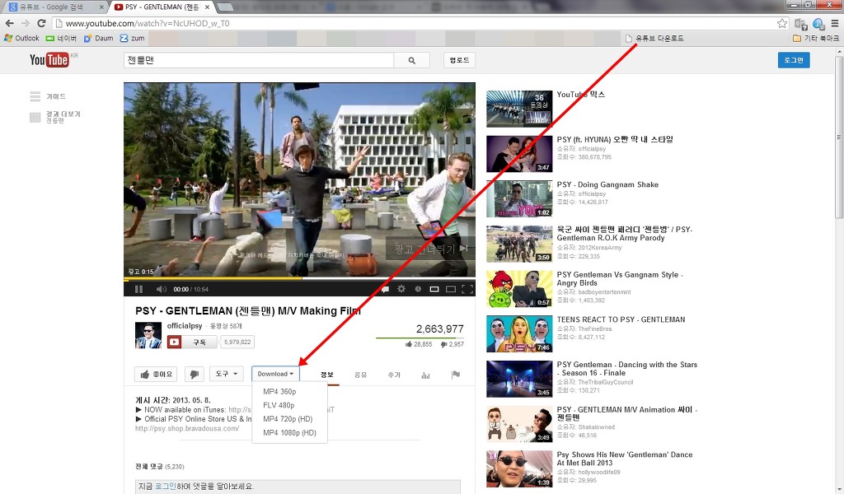Skip the ad overlay button
844x494 pixels.
pos(430,249)
